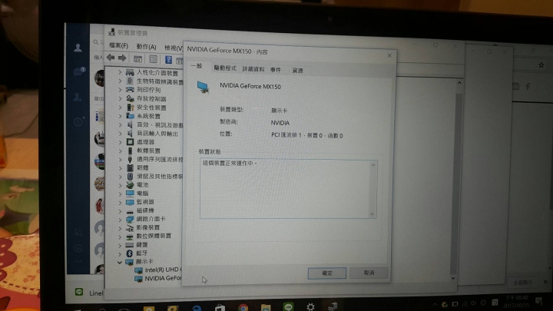Click the device status box scroll-up arrow
Viewport: 553px width, 311px height.
point(373,165)
